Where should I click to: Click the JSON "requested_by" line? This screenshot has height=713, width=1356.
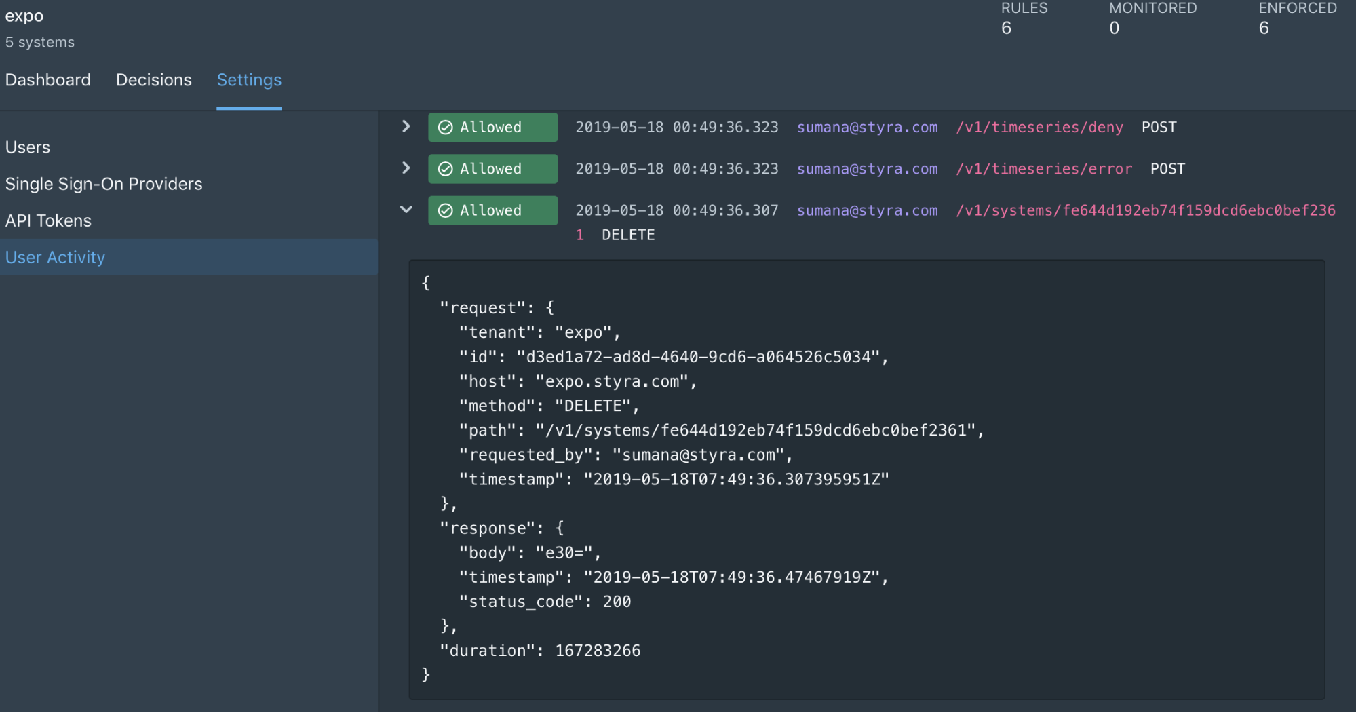(x=625, y=455)
